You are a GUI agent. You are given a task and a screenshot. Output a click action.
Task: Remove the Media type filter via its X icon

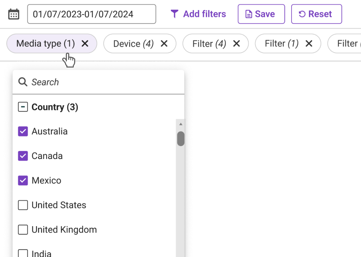tap(85, 43)
